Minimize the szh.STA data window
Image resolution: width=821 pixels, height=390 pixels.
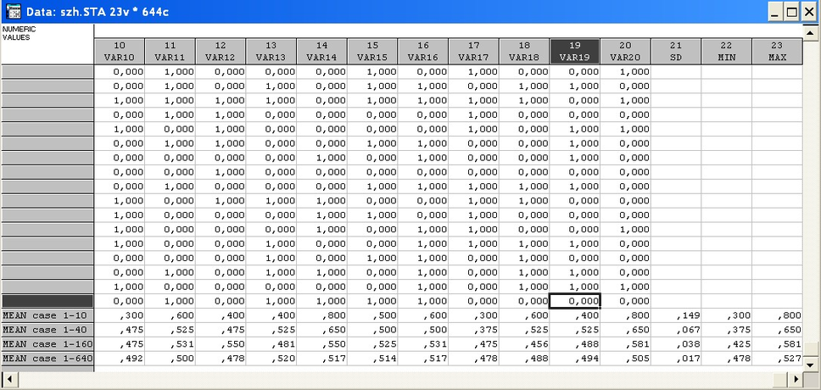[x=775, y=12]
